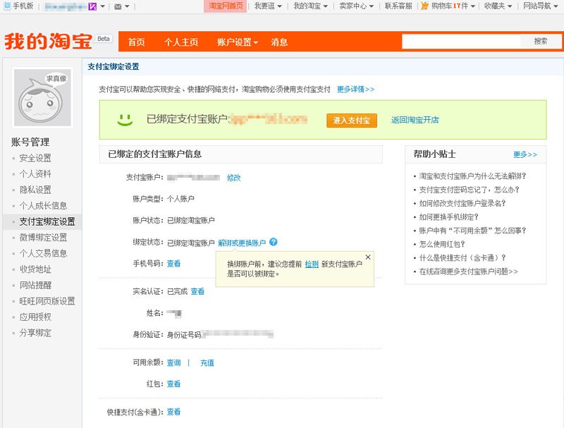Image resolution: width=564 pixels, height=428 pixels.
Task: Open help: 如何更换手机绑定
Action: [x=448, y=217]
